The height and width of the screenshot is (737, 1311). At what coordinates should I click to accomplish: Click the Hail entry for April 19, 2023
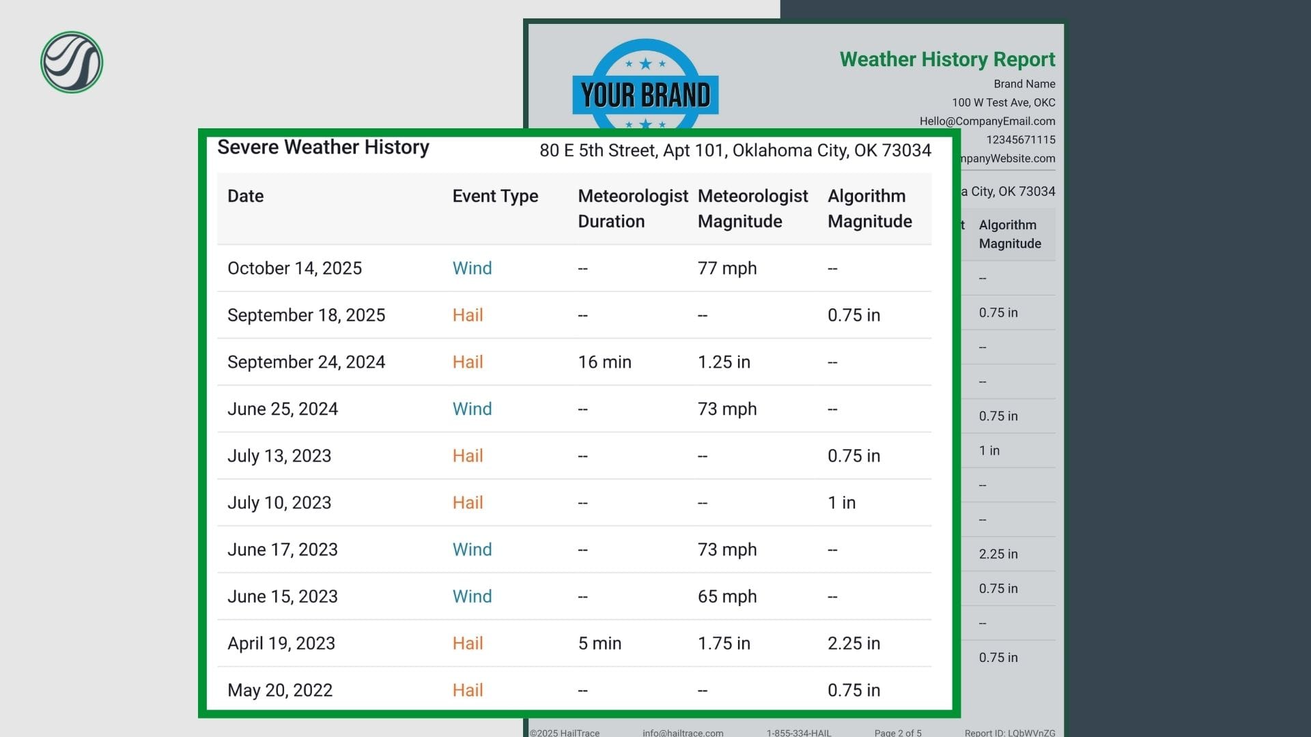(467, 643)
